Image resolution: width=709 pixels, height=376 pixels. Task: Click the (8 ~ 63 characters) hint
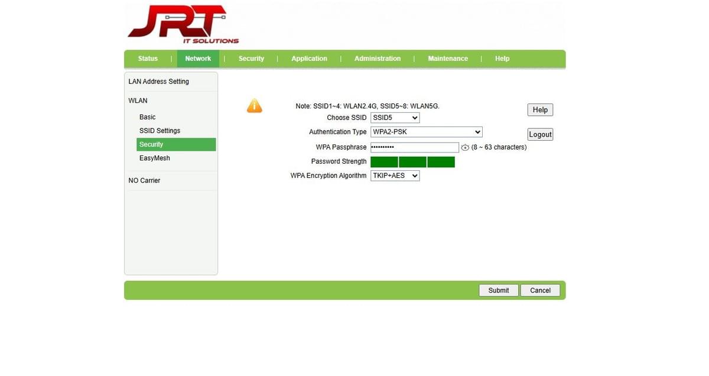coord(499,147)
